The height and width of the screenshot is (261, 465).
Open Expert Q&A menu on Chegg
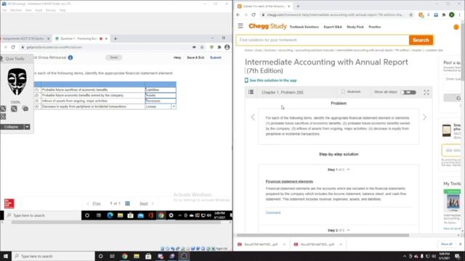click(333, 27)
